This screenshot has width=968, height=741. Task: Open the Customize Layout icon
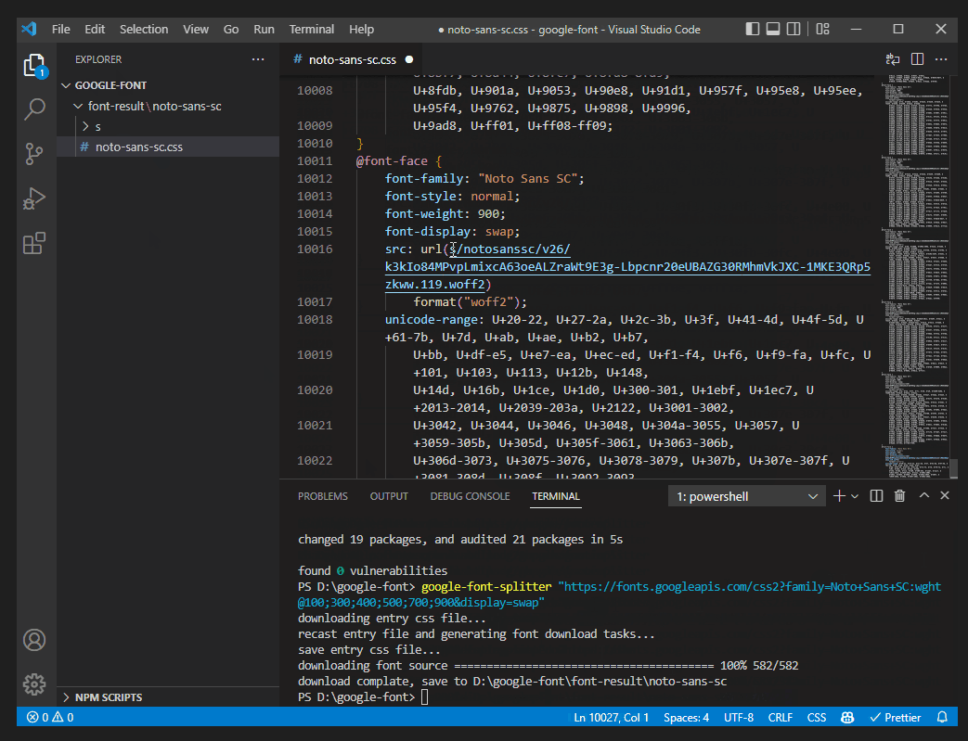823,29
